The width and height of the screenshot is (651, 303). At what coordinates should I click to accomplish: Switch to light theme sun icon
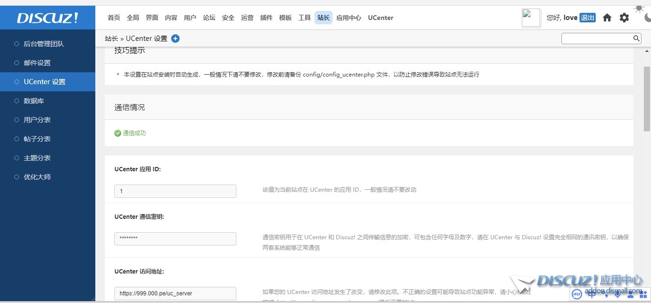click(x=639, y=8)
